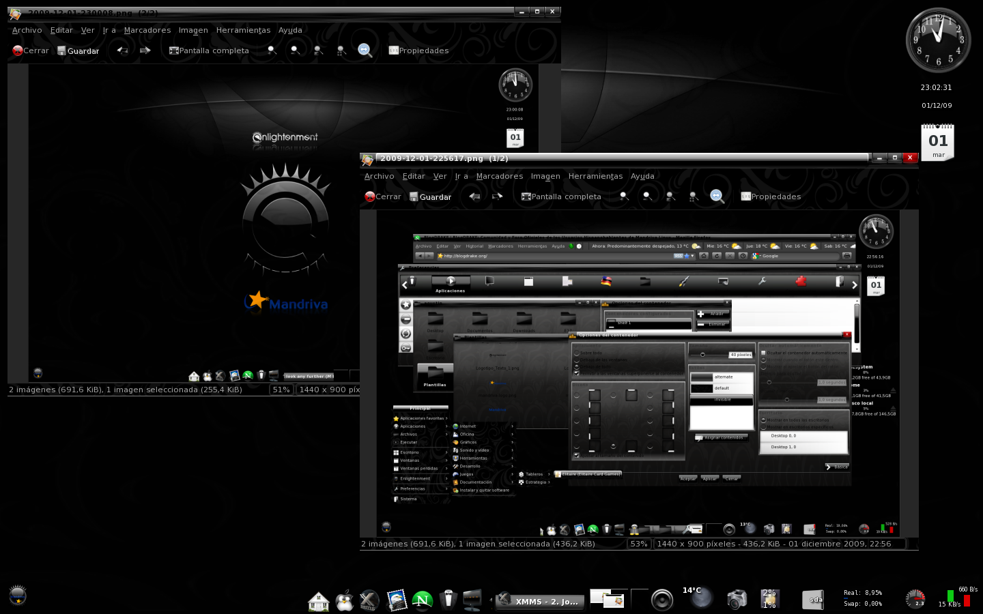Click Cerrar icon in 230008.png window toolbar
Screen dimensions: 983x614
point(18,50)
